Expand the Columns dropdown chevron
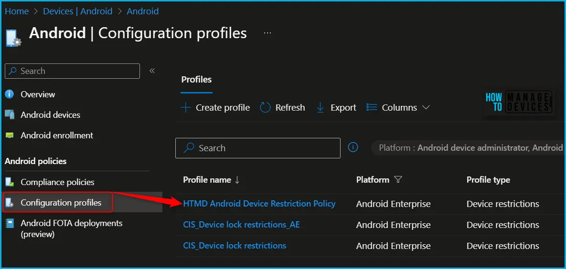The image size is (566, 269). pyautogui.click(x=426, y=107)
